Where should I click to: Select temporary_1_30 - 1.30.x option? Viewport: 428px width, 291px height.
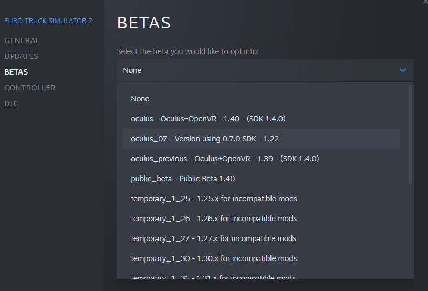click(262, 258)
